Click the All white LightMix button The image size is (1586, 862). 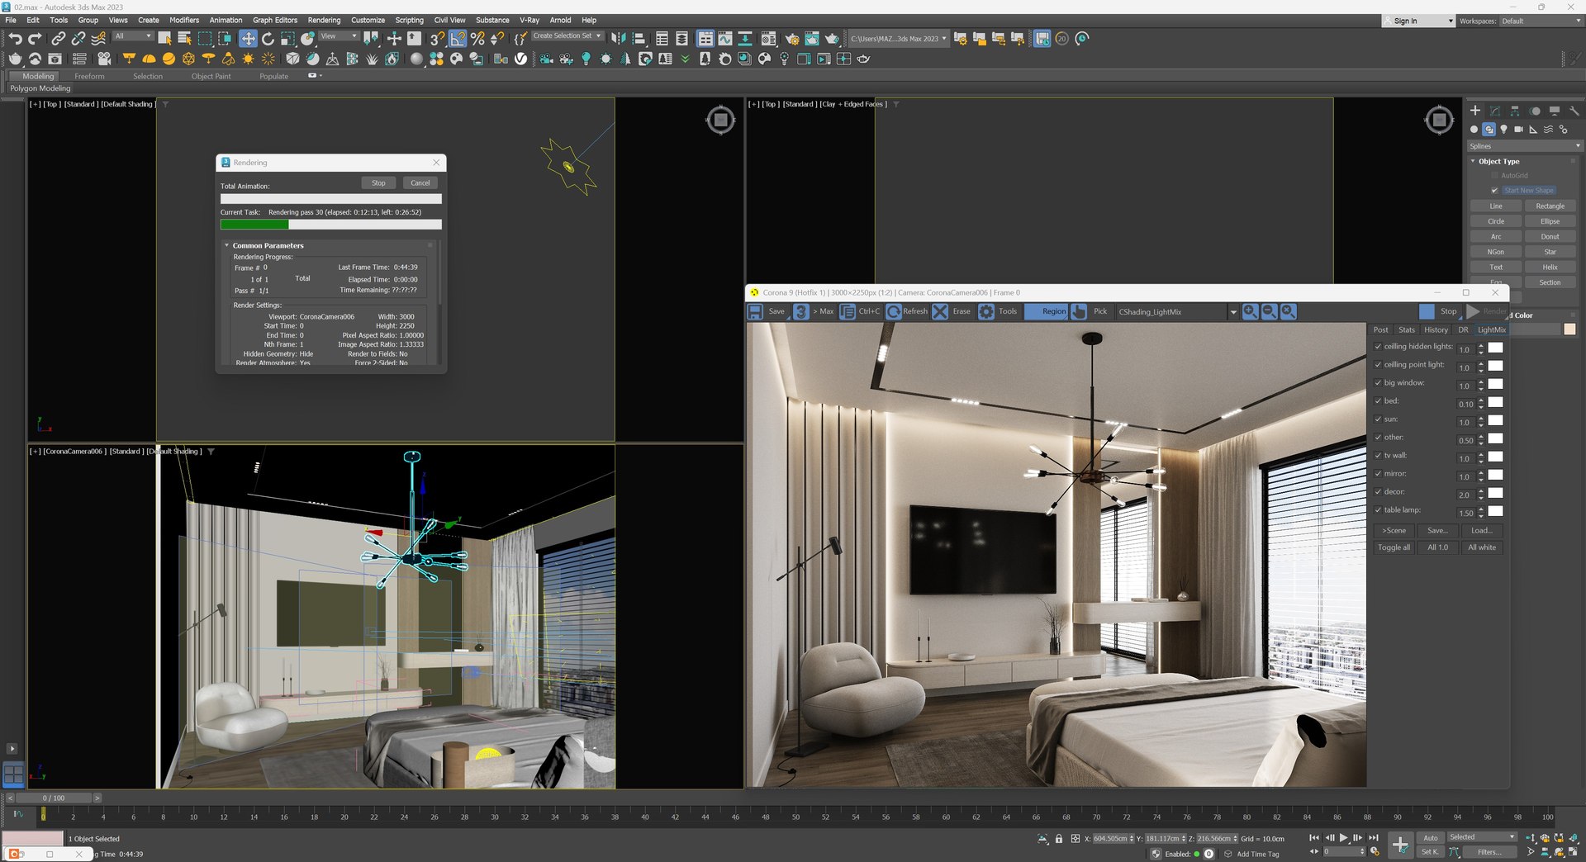pos(1481,547)
